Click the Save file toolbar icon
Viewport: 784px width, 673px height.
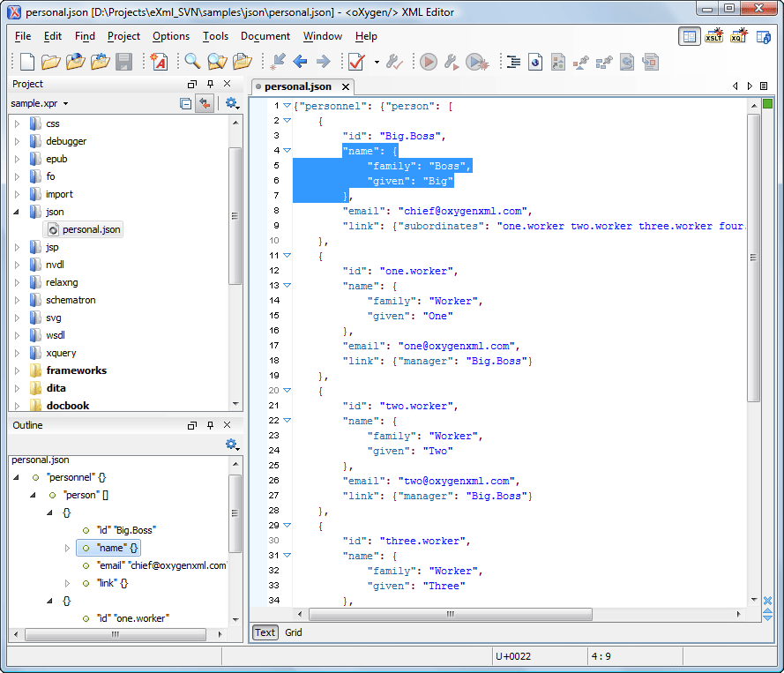123,62
